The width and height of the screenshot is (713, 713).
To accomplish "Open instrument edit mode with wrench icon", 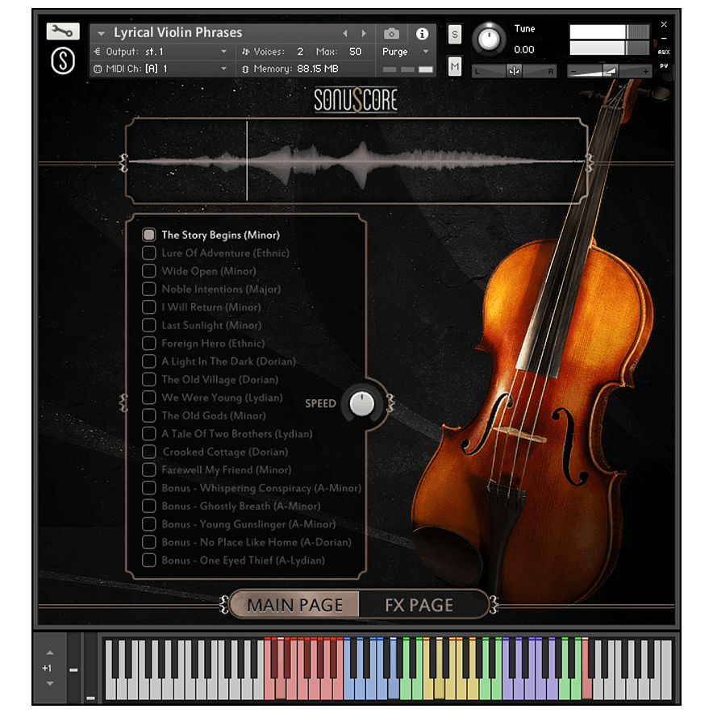I will (x=63, y=31).
